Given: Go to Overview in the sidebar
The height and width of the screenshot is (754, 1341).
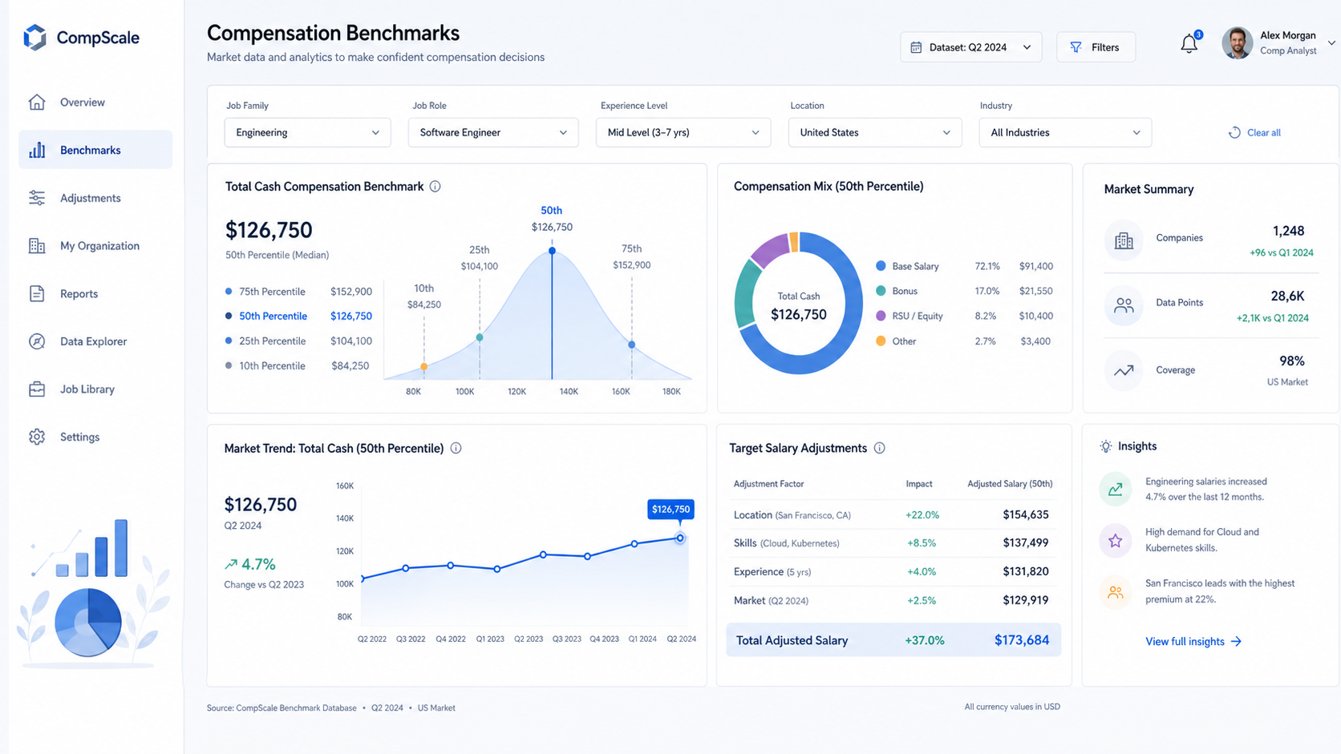Looking at the screenshot, I should 95,102.
